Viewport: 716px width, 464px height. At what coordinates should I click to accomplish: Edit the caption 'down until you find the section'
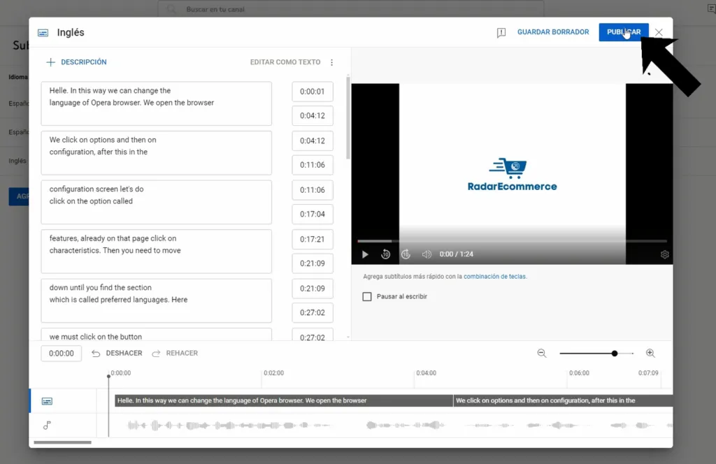pos(156,300)
